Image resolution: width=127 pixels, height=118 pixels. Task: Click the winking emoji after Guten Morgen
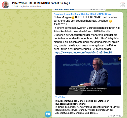point(73,18)
